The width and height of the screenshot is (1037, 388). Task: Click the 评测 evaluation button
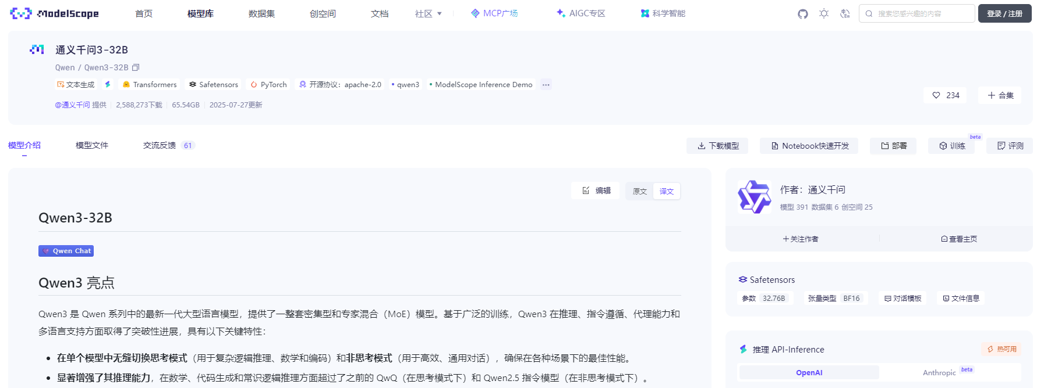[x=1010, y=146]
